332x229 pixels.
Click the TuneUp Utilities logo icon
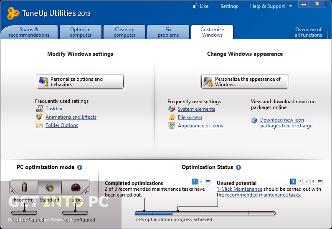13,13
